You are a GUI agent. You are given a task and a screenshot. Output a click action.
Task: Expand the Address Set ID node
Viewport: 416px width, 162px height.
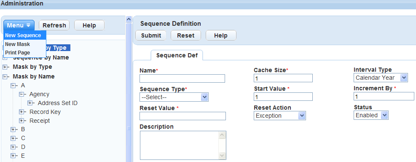30,103
